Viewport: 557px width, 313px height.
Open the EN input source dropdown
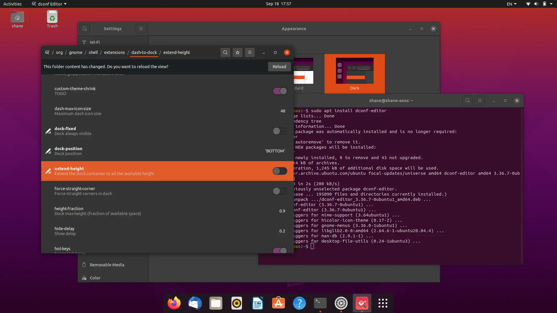[x=511, y=4]
